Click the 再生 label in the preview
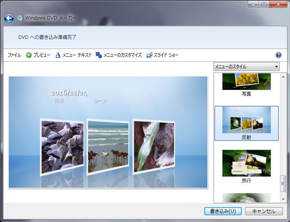Viewport: 290px width, 222px height. (x=59, y=101)
